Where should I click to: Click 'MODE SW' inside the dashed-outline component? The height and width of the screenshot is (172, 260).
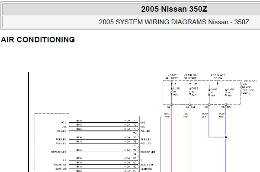point(61,165)
